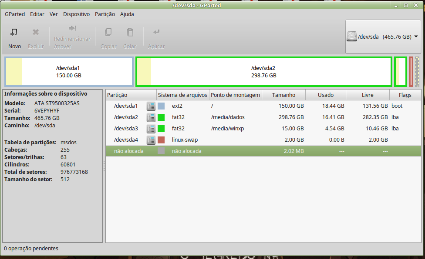This screenshot has width=425, height=259.
Task: Sort by the Usado column header
Action: [x=326, y=95]
